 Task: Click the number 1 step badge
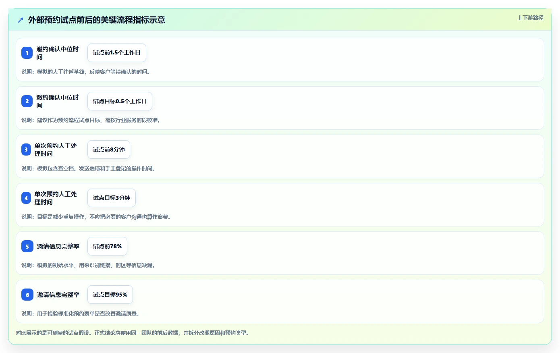27,53
